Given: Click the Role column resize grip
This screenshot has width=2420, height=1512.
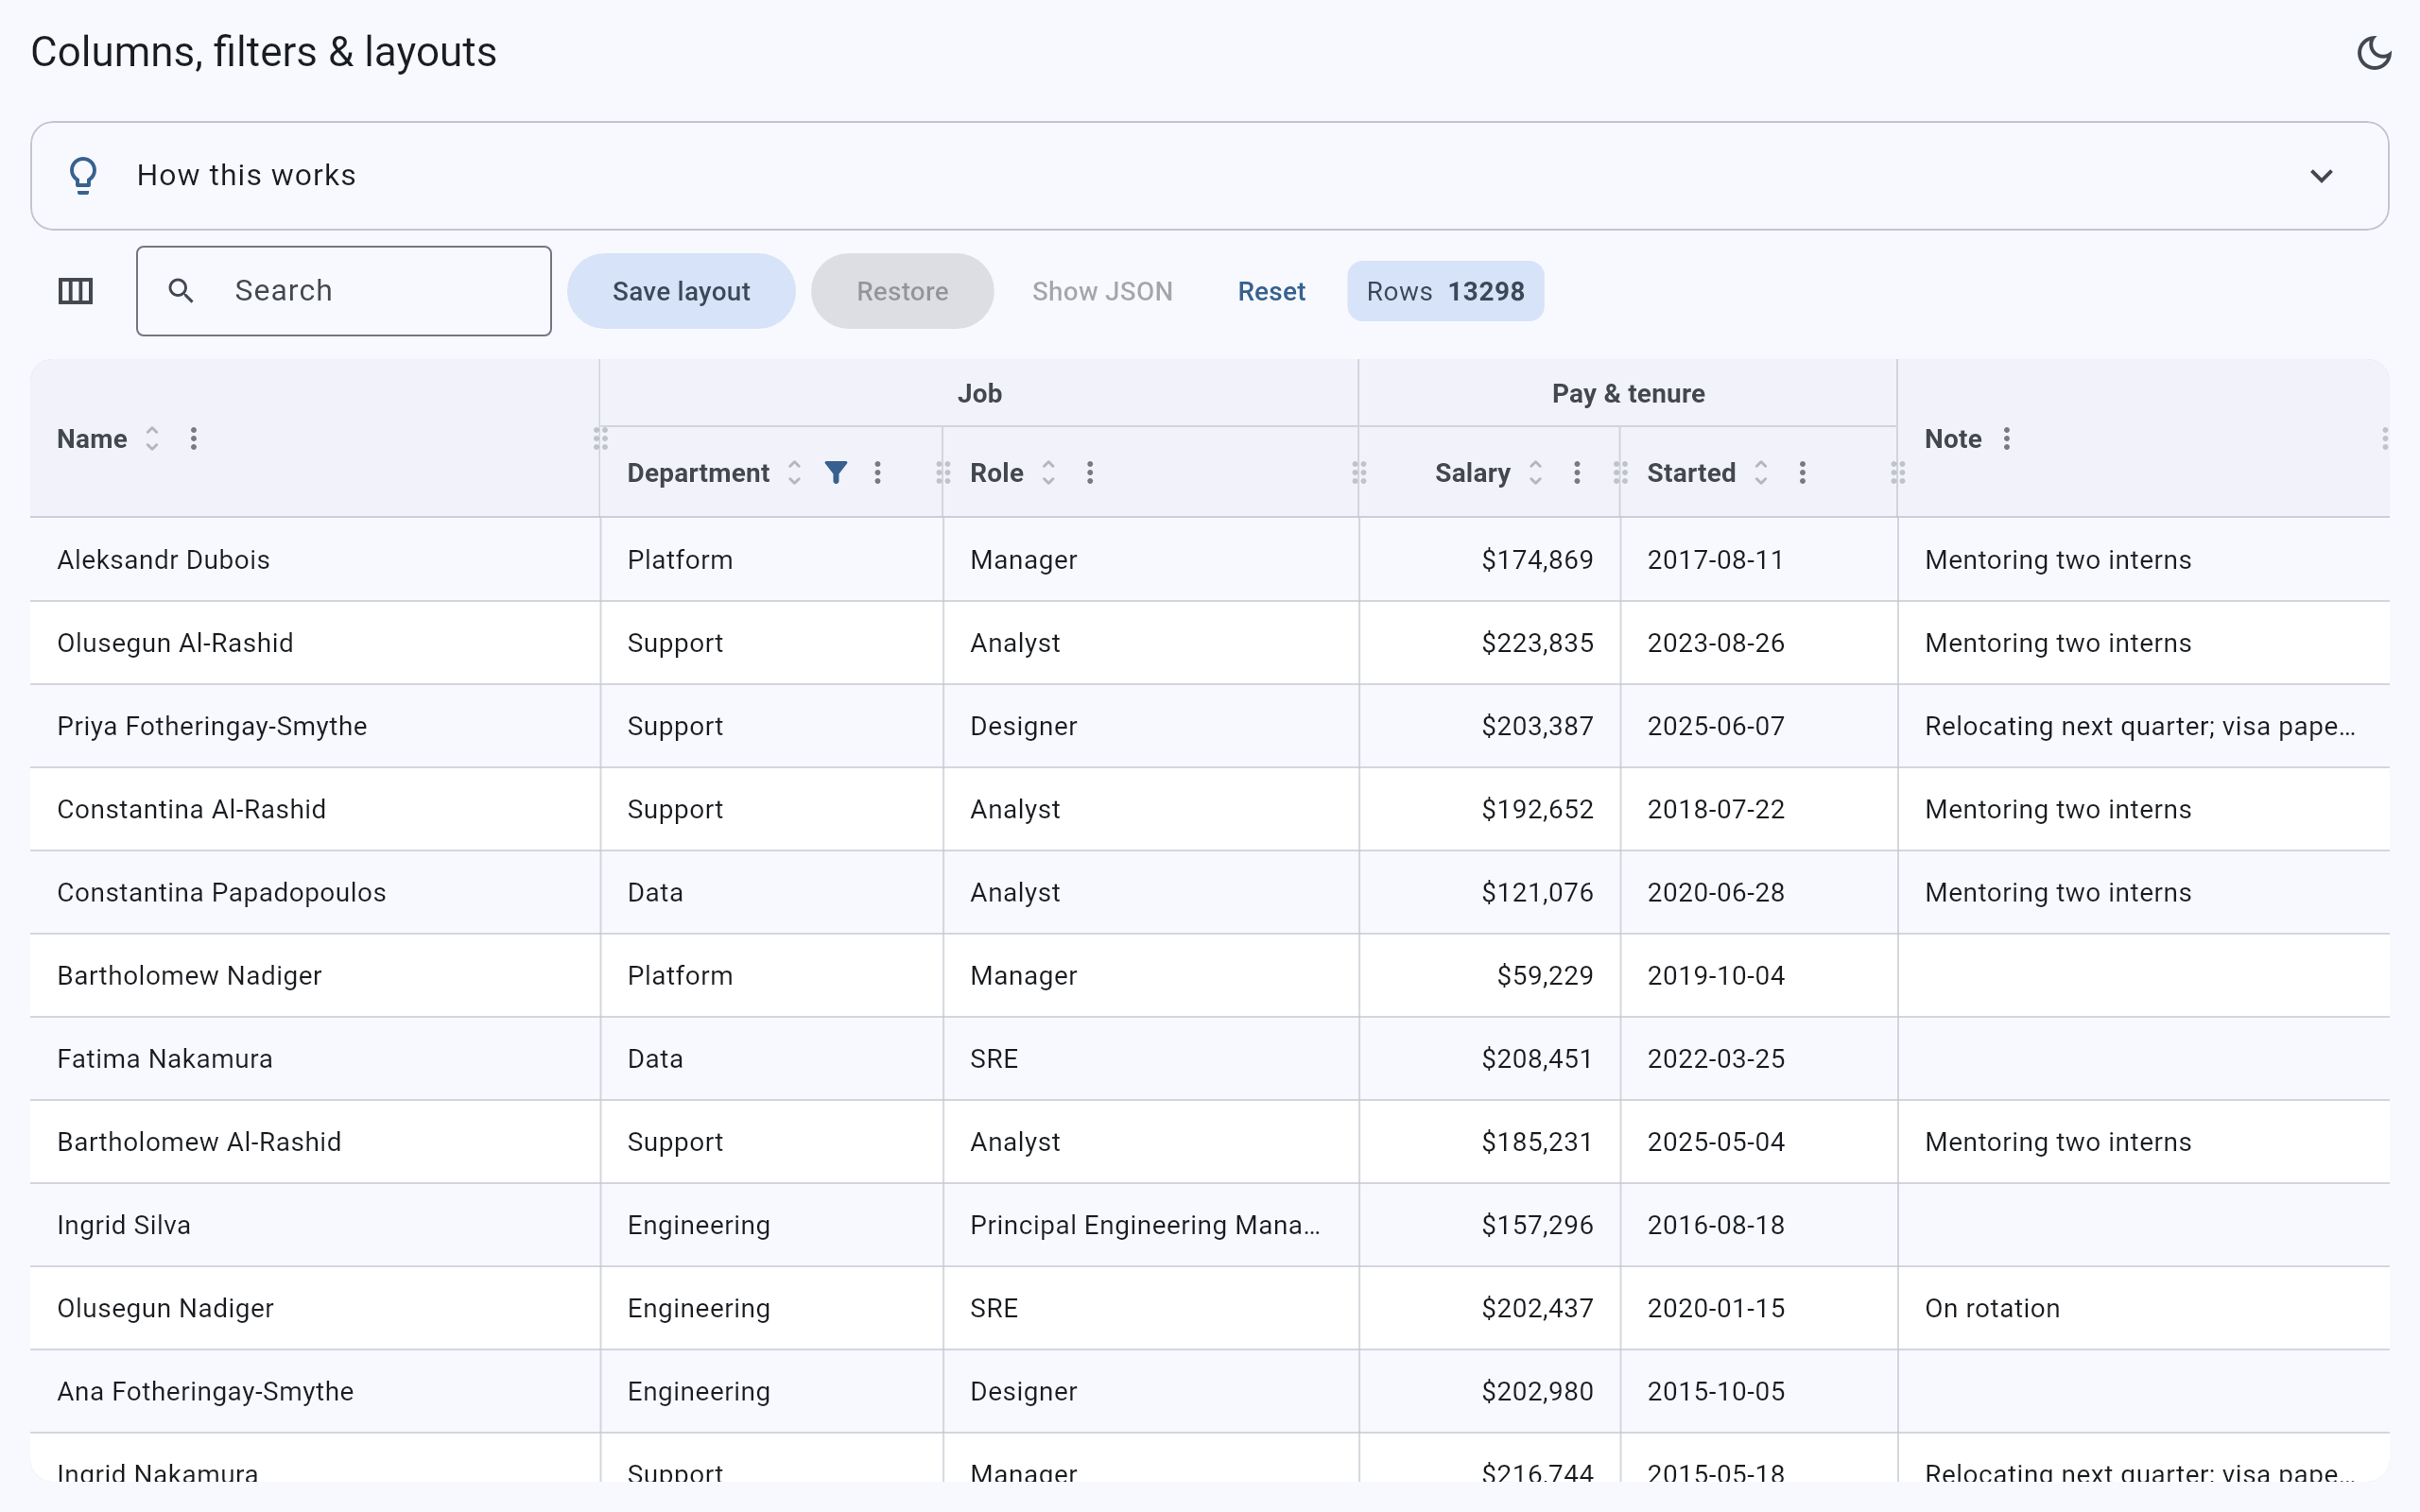Looking at the screenshot, I should 1359,473.
